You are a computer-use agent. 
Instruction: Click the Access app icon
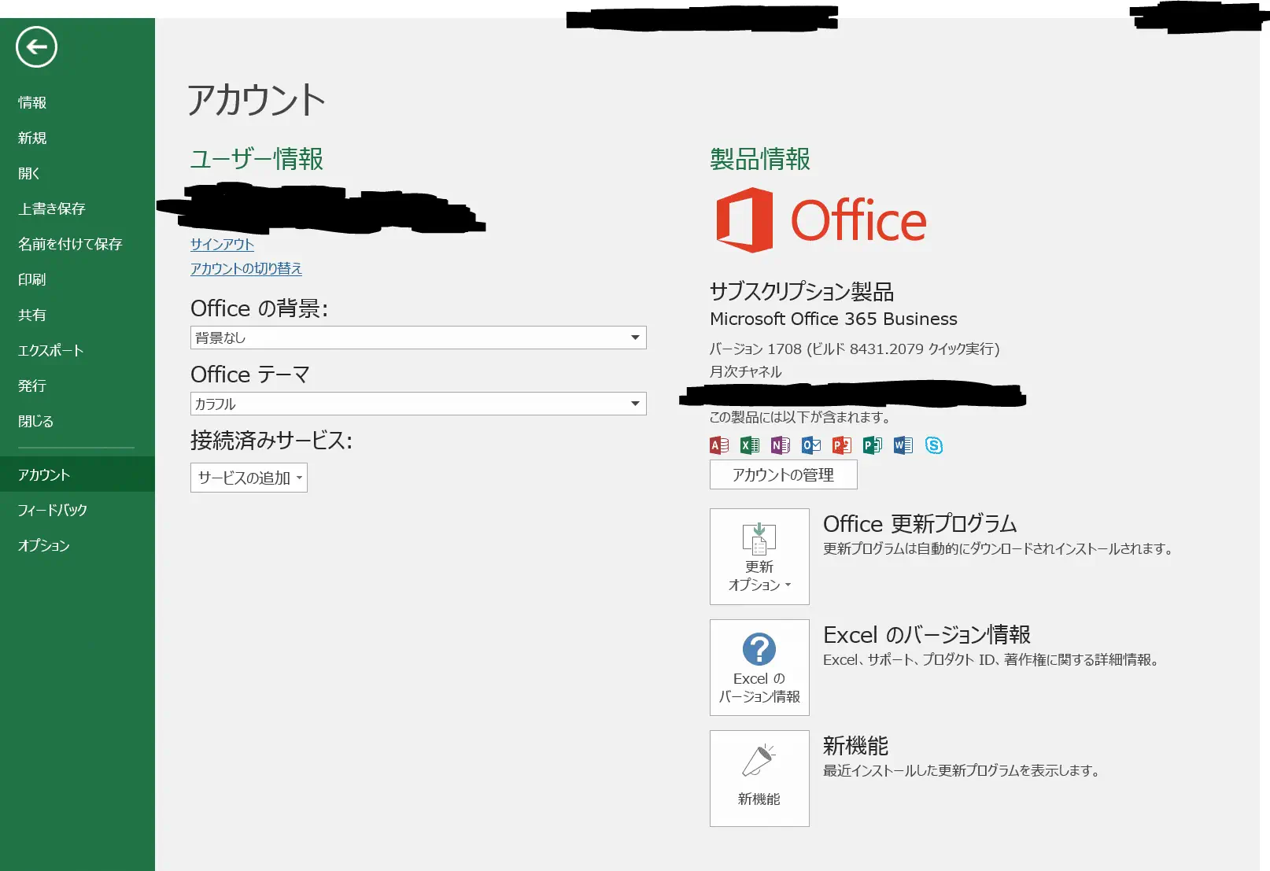click(x=719, y=445)
